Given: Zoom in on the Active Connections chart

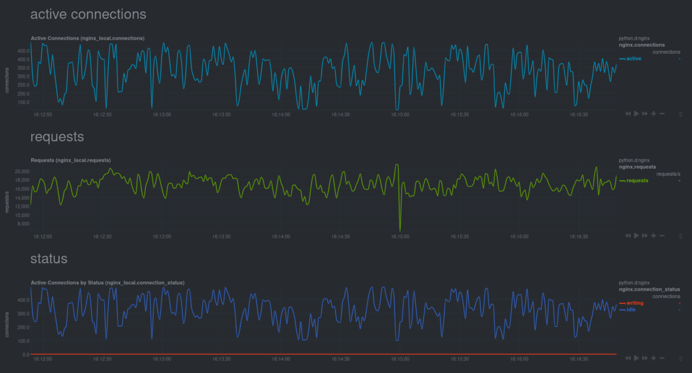Looking at the screenshot, I should (x=653, y=114).
